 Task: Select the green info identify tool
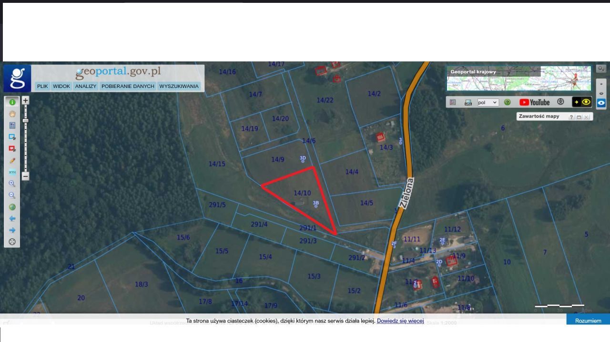[12, 102]
